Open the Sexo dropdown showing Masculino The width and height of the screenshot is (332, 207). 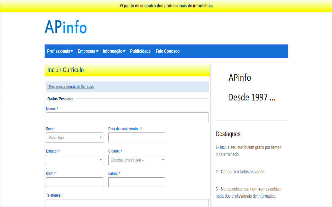75,138
